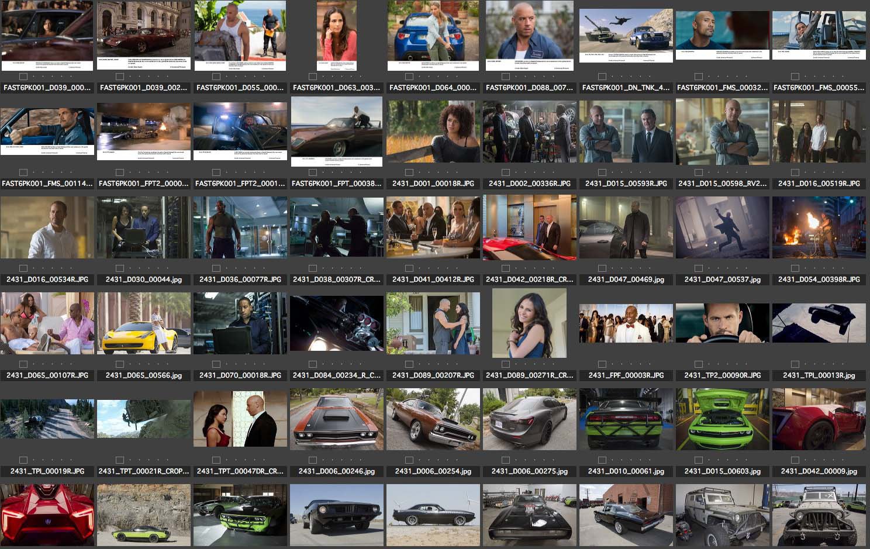Click the filename FAST6PK001_FPT2_0000...
Viewport: 870px width, 549px height.
tap(144, 184)
